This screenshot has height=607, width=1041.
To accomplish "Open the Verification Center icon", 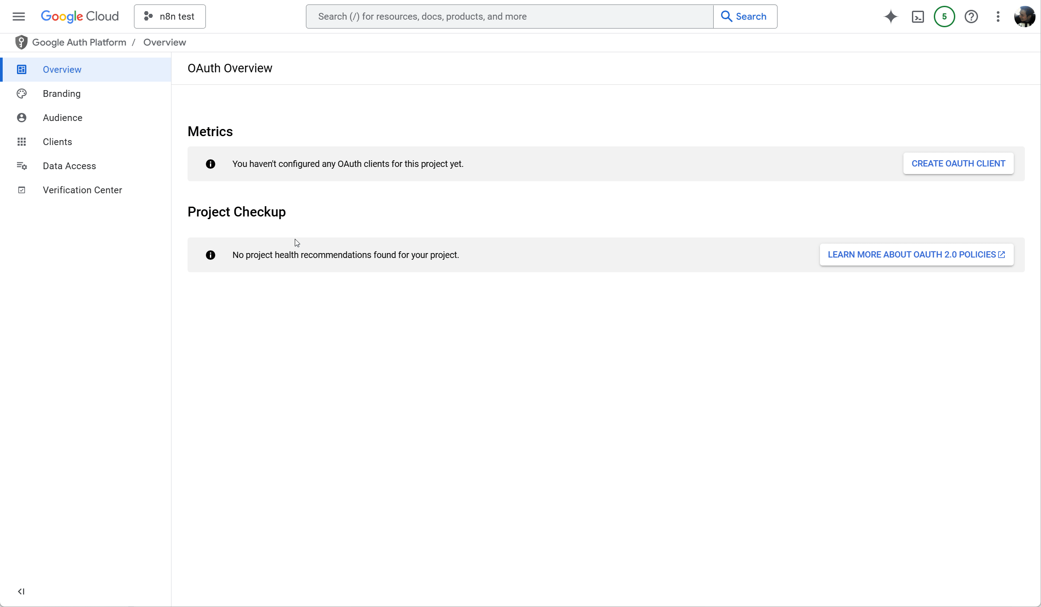I will (22, 189).
